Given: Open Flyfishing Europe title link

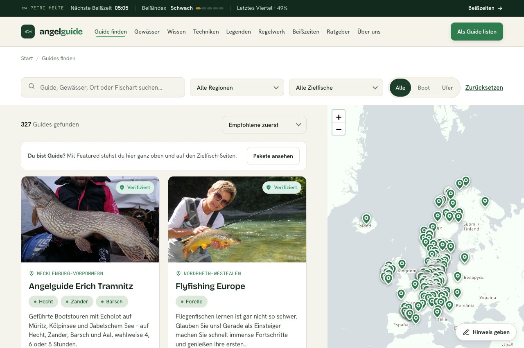Looking at the screenshot, I should 210,286.
